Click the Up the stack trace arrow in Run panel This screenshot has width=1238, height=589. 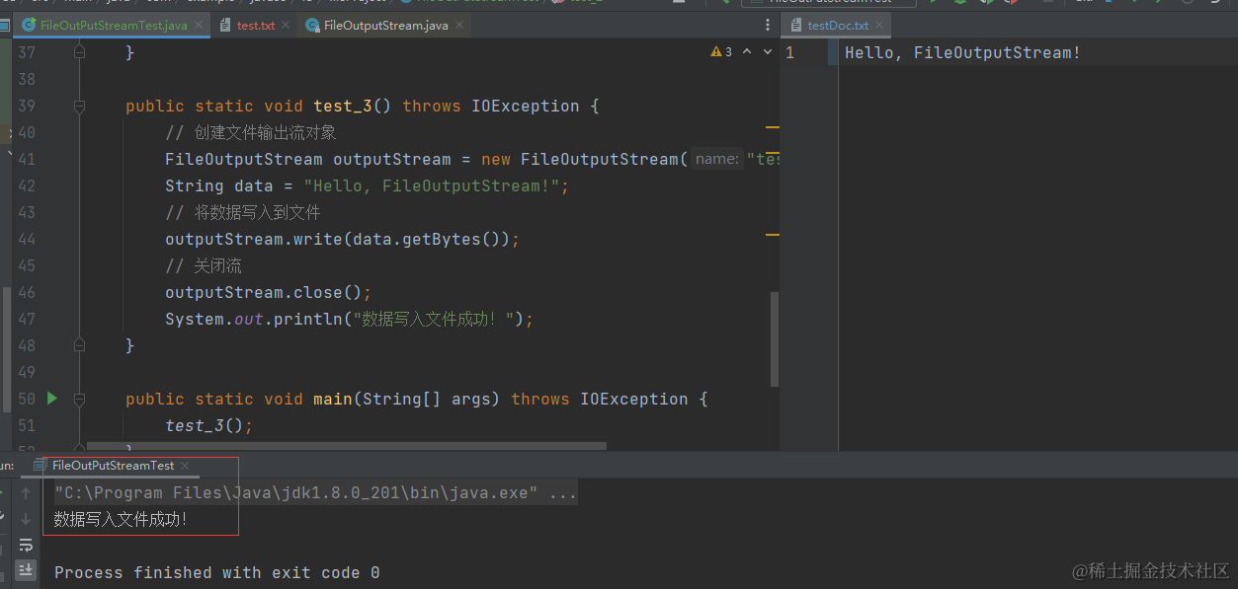click(x=26, y=493)
